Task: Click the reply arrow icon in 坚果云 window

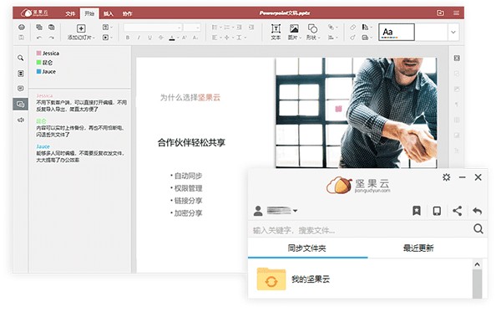Action: click(477, 211)
